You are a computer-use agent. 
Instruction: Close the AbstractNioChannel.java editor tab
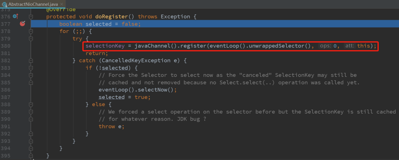pos(61,3)
